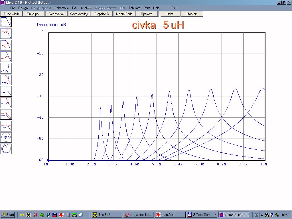Image resolution: width=292 pixels, height=219 pixels.
Task: Click the blue marker dot at plot origin
Action: (x=48, y=160)
